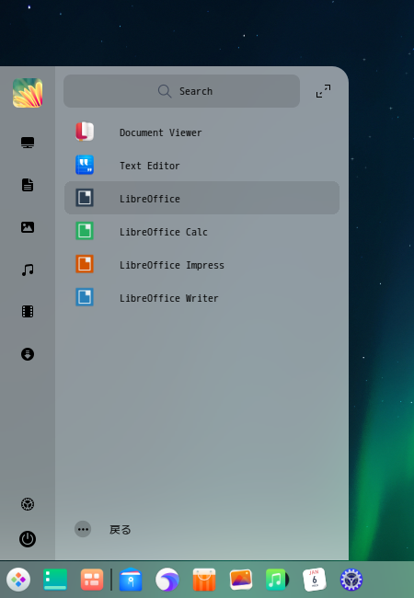Open Downloads folder from the sidebar
Screen dimensions: 414x598
click(28, 354)
